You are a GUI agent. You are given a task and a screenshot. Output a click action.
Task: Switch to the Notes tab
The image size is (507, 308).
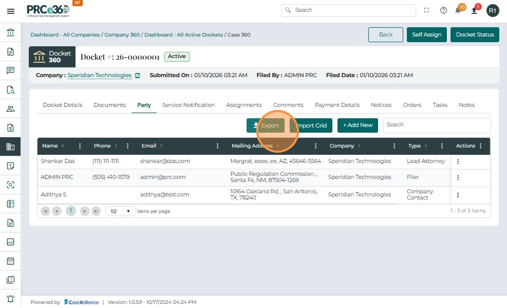tap(466, 105)
